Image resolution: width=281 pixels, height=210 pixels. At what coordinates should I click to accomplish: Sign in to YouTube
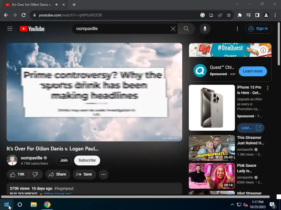258,28
